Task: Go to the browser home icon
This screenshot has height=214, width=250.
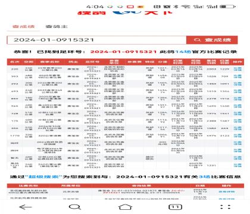Action: (125, 207)
